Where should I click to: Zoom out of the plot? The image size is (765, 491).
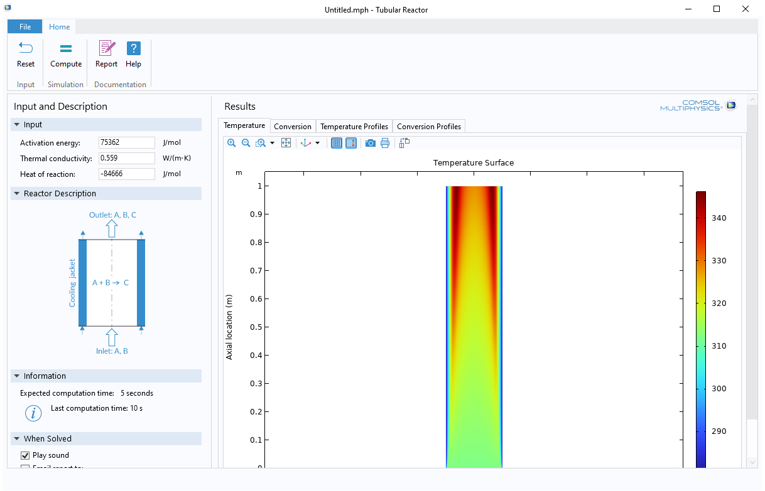(246, 143)
